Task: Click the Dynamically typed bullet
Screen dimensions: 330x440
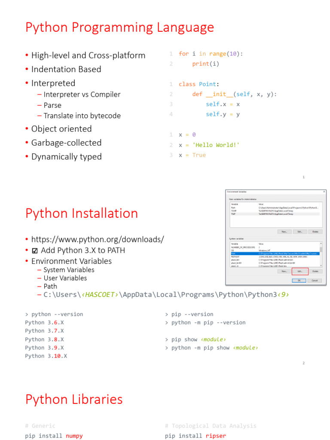Action: 67,156
